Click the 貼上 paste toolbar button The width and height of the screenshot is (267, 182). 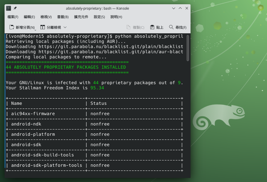click(157, 27)
